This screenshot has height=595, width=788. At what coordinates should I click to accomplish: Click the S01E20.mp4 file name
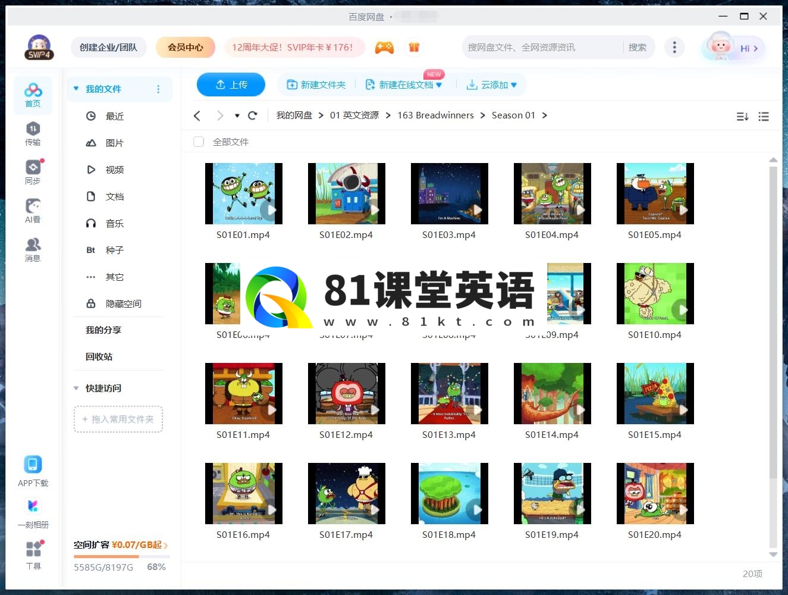pyautogui.click(x=655, y=535)
